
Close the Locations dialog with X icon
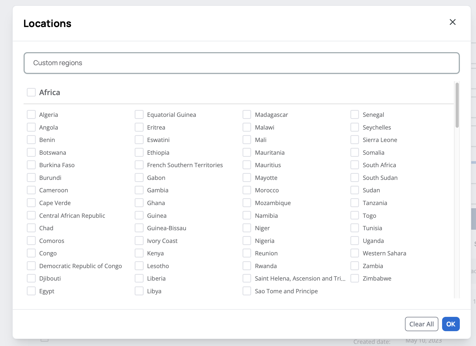tap(452, 22)
